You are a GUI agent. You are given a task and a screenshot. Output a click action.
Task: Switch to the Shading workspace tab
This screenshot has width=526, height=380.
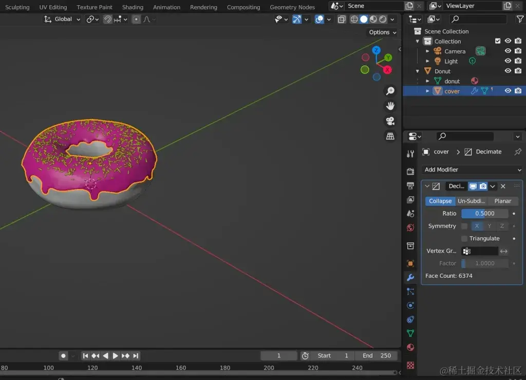pyautogui.click(x=133, y=7)
